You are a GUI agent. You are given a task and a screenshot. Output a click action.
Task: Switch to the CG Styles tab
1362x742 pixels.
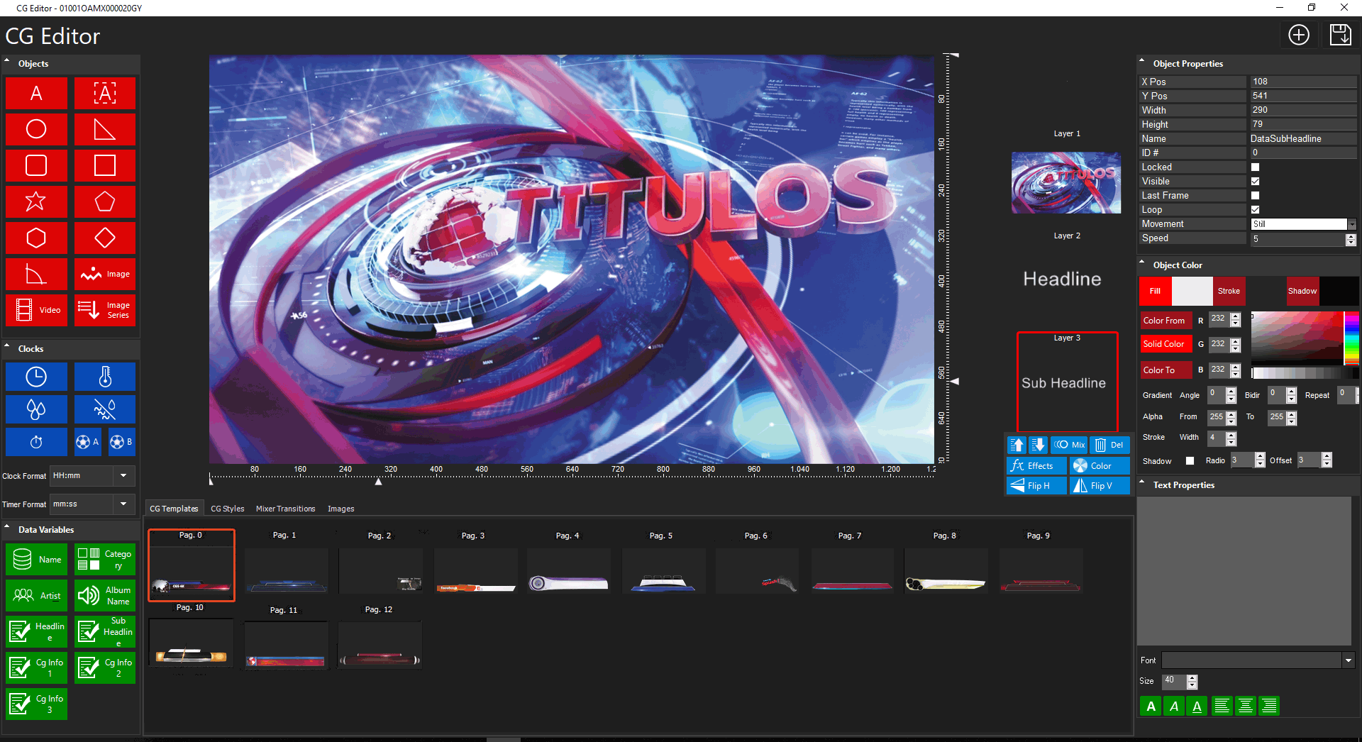point(227,509)
